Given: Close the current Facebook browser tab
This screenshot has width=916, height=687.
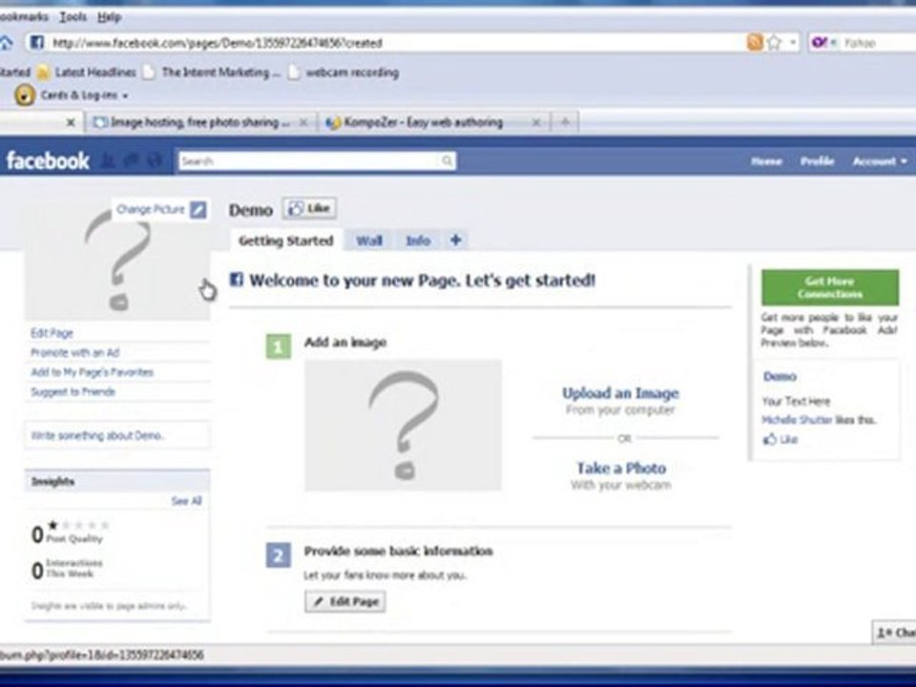Looking at the screenshot, I should pyautogui.click(x=70, y=123).
